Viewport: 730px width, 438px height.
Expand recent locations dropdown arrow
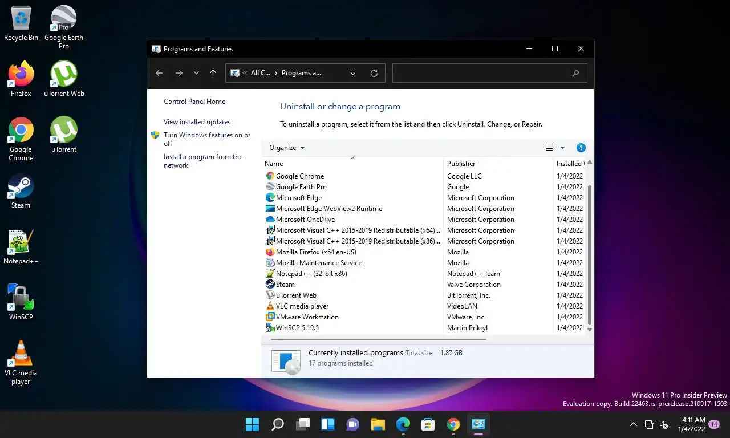pyautogui.click(x=196, y=73)
